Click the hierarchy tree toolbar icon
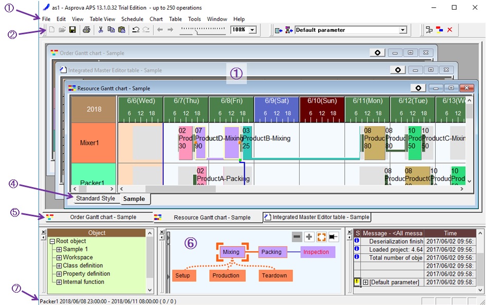 pos(429,30)
